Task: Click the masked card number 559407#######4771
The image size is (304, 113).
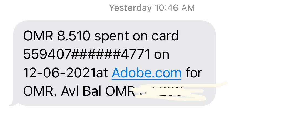Action: 87,54
